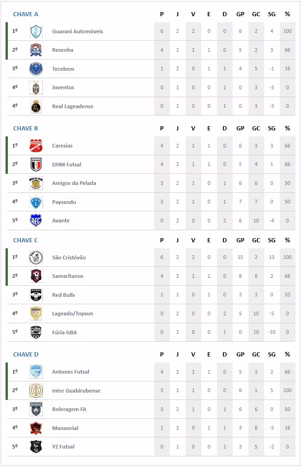Image resolution: width=302 pixels, height=467 pixels.
Task: Open the Amigos da Pelada team link
Action: [74, 183]
